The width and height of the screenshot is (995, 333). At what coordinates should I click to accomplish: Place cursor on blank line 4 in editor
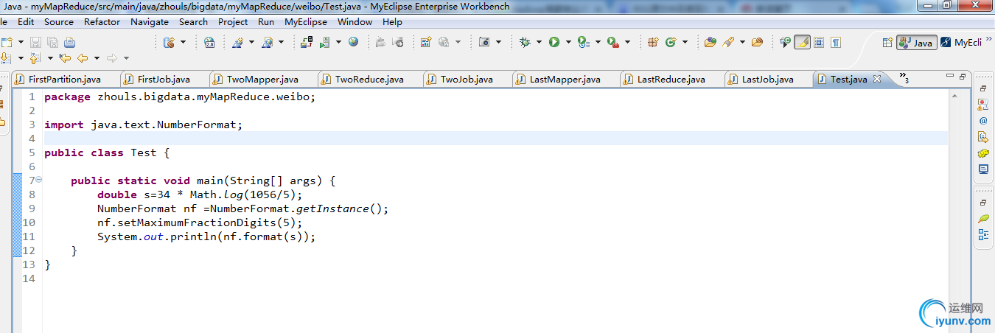[x=495, y=139]
